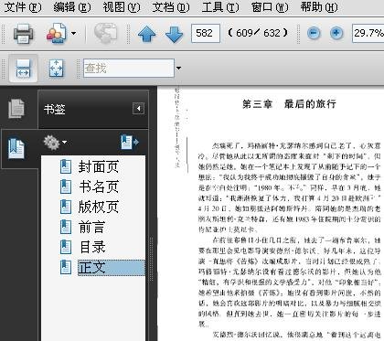Viewport: 384px width, 341px height.
Task: Click the printer icon to print
Action: coord(23,33)
